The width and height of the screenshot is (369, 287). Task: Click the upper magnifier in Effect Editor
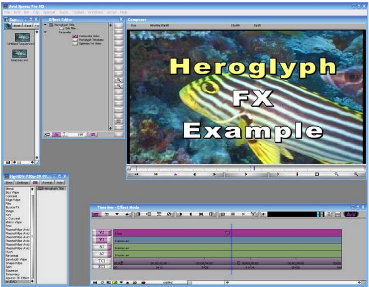click(x=119, y=80)
